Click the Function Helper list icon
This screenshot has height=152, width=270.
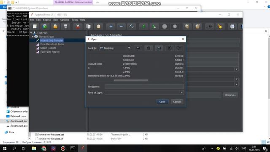click(232, 27)
